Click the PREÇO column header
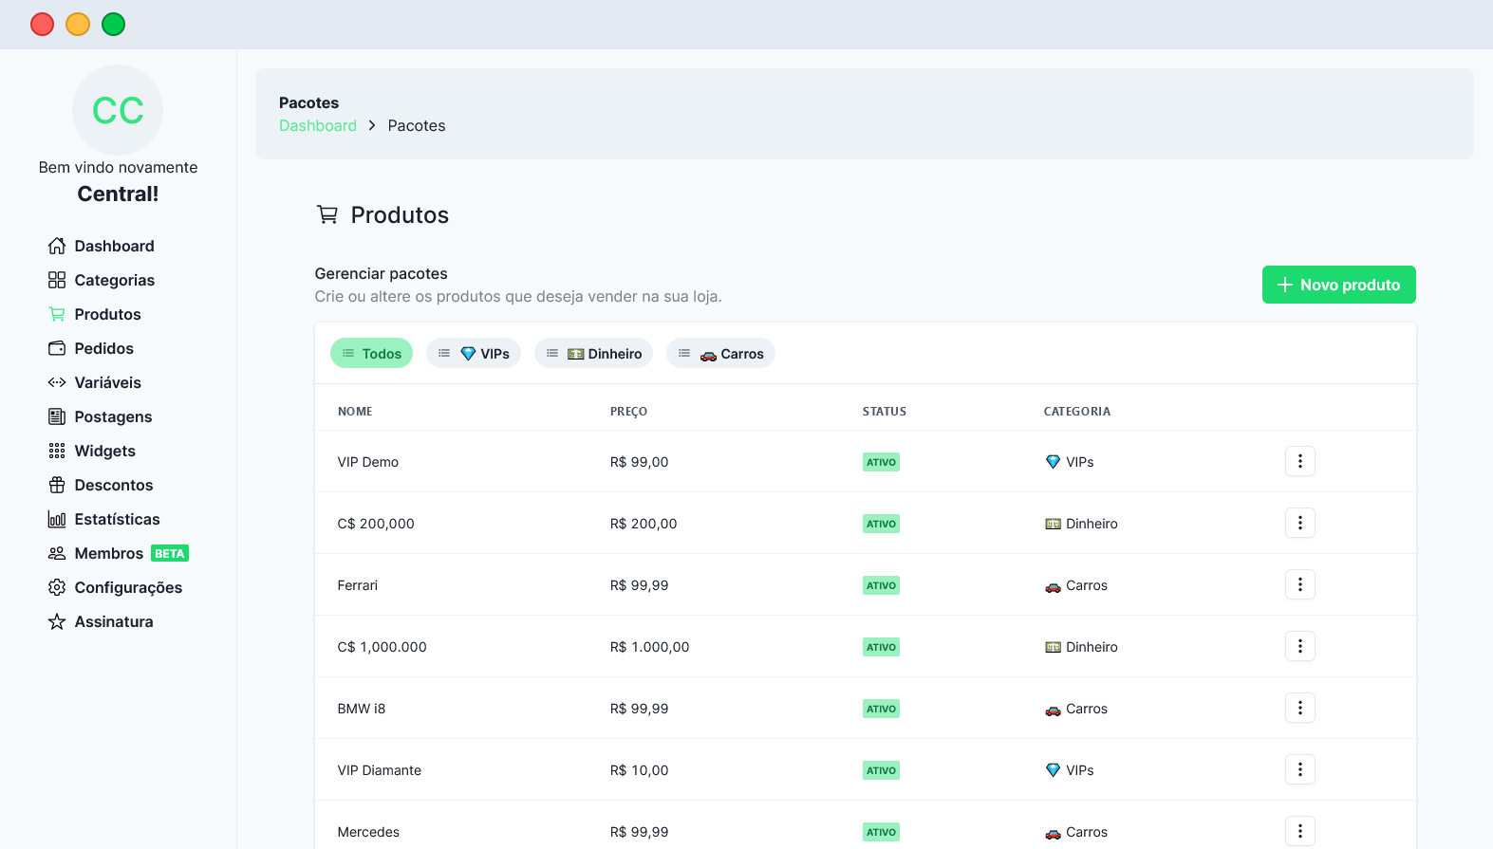Viewport: 1493px width, 849px height. 628,412
